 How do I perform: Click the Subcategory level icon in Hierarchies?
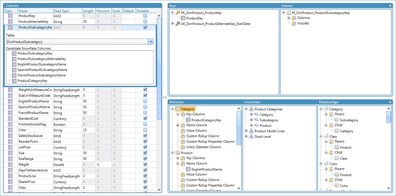(x=256, y=120)
